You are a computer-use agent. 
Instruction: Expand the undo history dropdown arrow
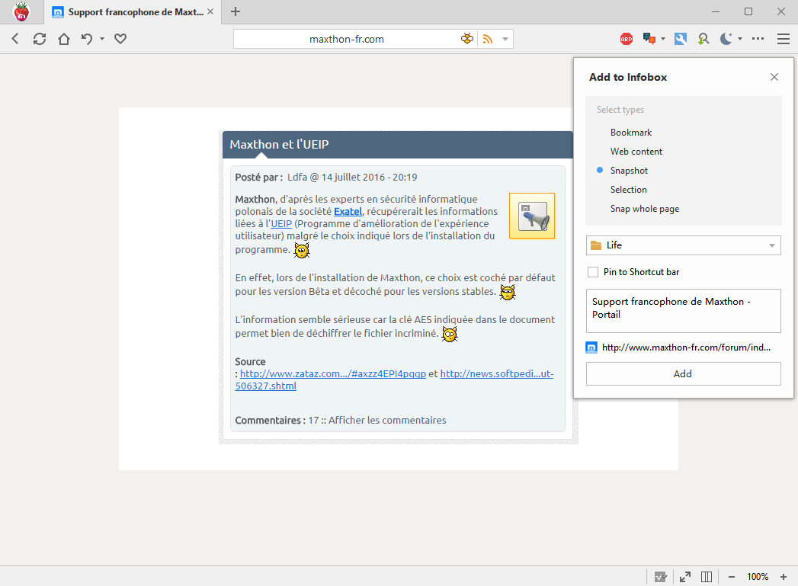pos(102,39)
